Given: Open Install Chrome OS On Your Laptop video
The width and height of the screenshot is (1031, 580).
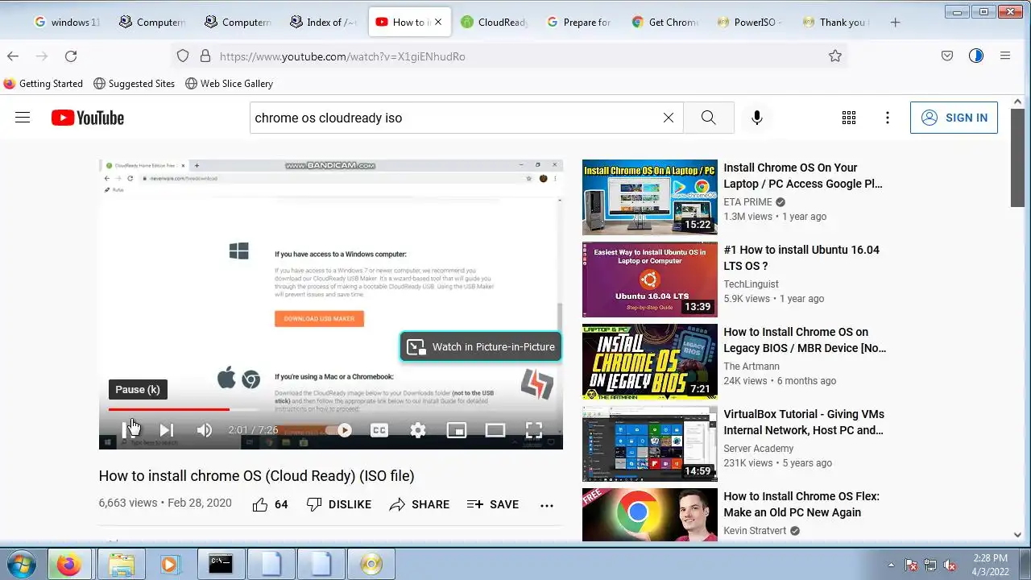Looking at the screenshot, I should pos(803,176).
